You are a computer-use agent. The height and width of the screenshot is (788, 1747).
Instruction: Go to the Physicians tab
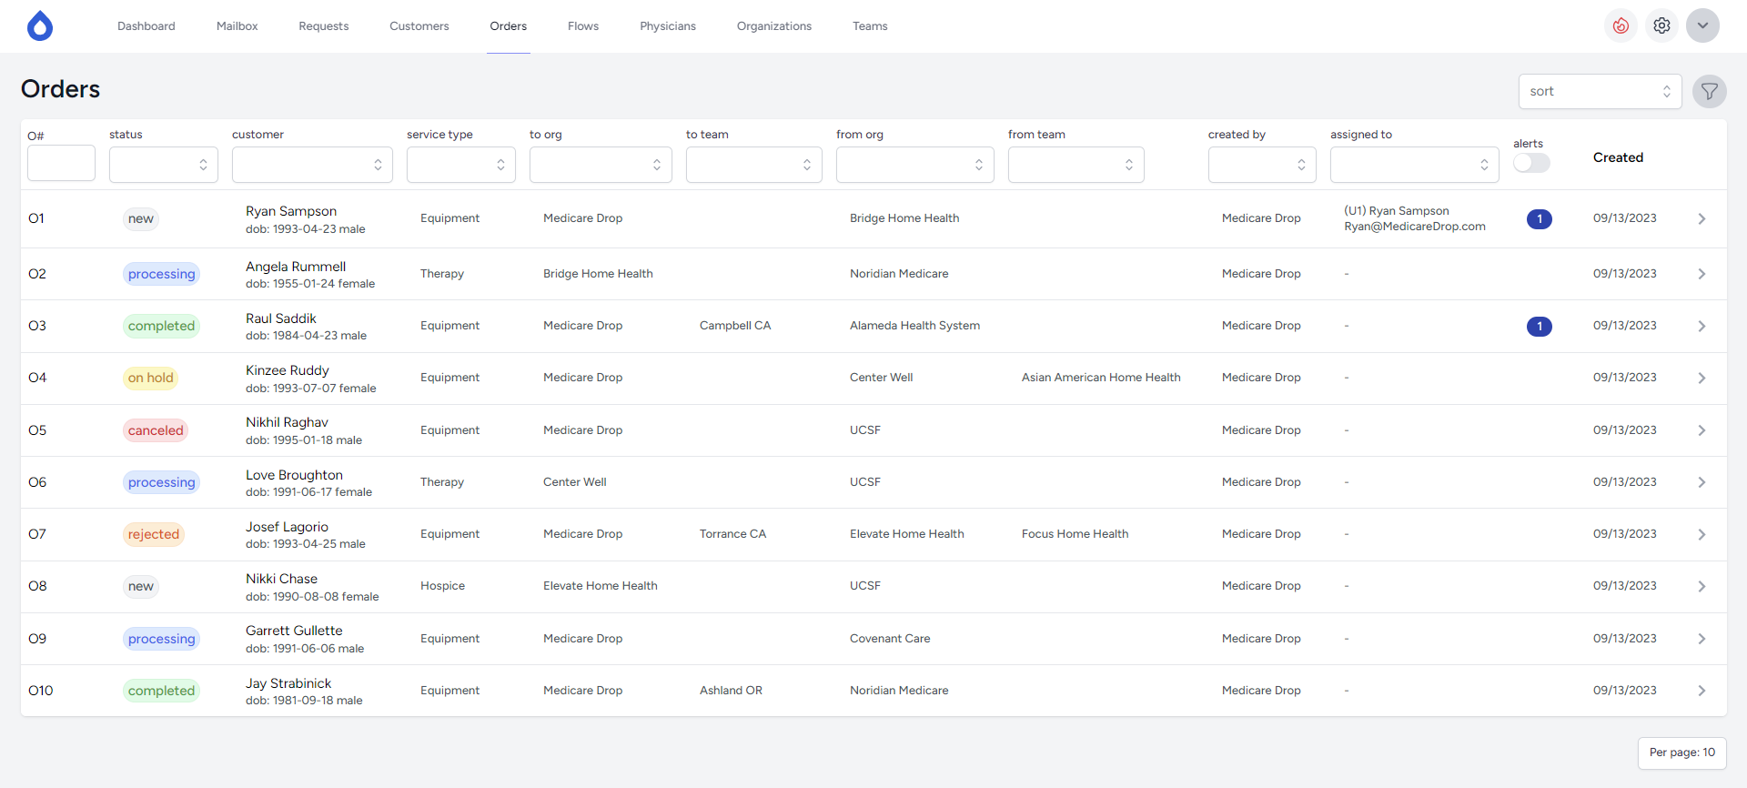point(667,26)
